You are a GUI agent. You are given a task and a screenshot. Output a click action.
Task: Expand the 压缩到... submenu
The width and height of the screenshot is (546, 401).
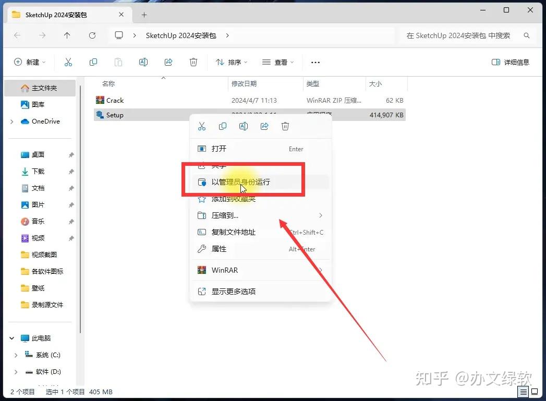320,215
